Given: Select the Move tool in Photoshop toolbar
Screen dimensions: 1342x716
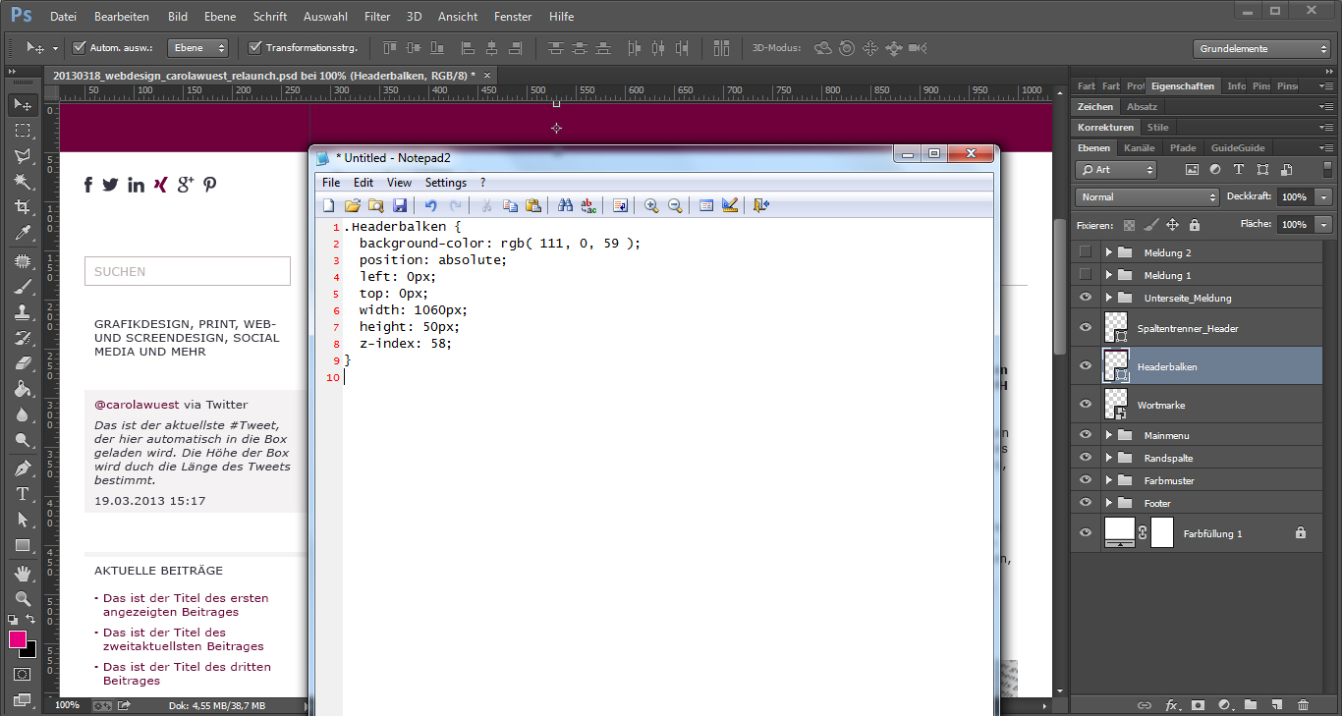Looking at the screenshot, I should [23, 104].
